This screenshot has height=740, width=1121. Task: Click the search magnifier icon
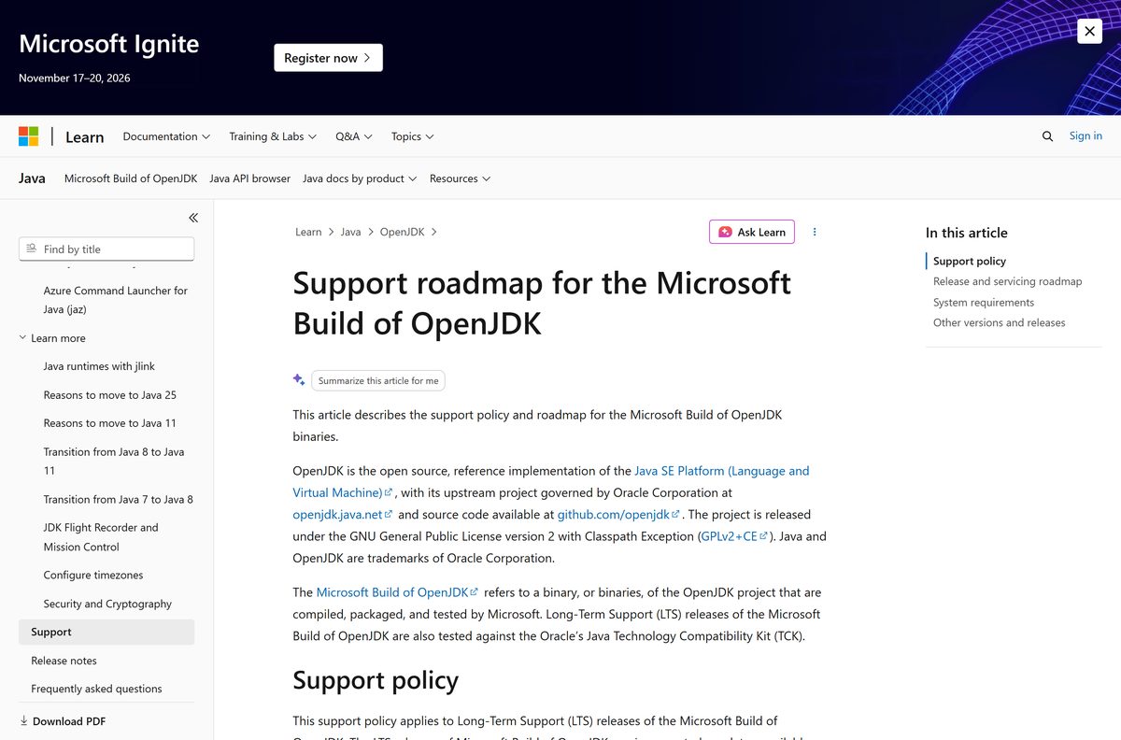point(1047,136)
